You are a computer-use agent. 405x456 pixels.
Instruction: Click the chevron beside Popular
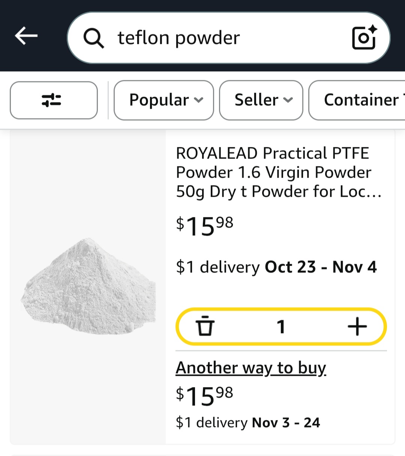tap(199, 100)
